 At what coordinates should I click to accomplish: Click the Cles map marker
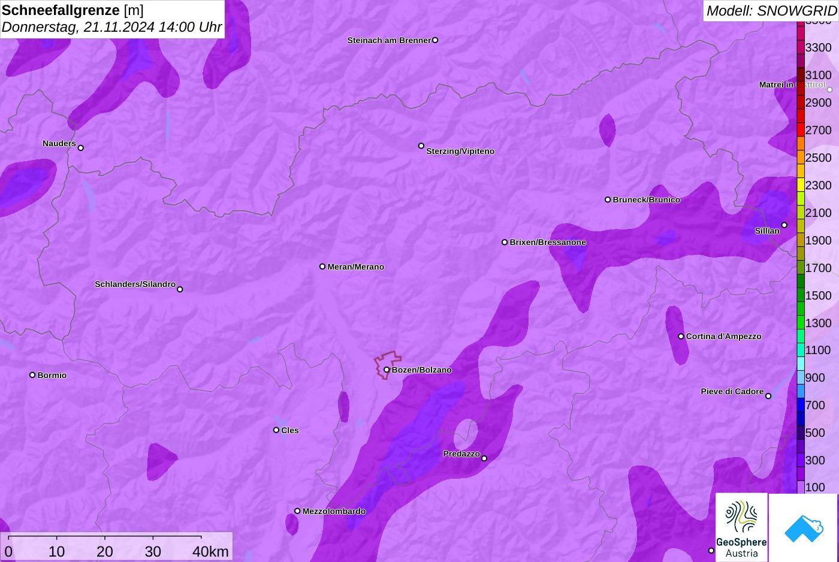(276, 430)
